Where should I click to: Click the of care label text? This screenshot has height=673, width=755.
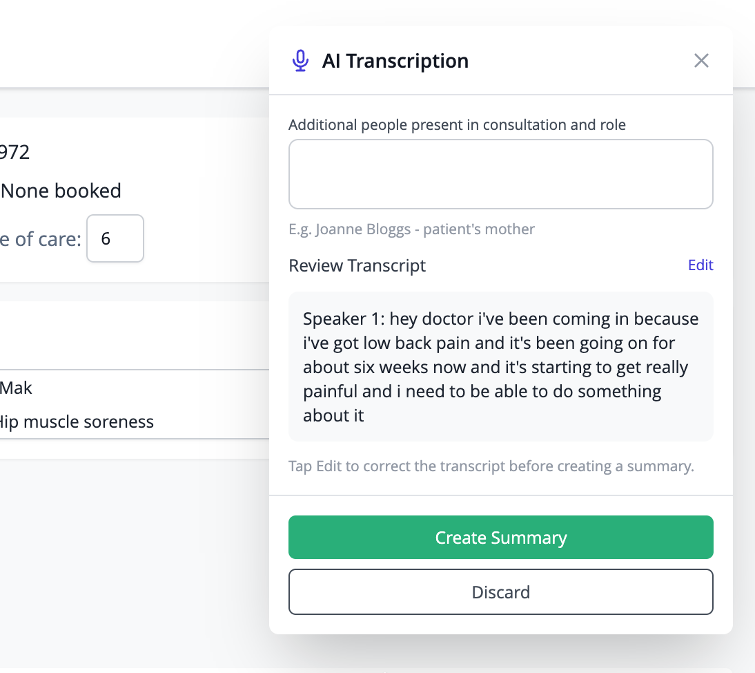(41, 239)
